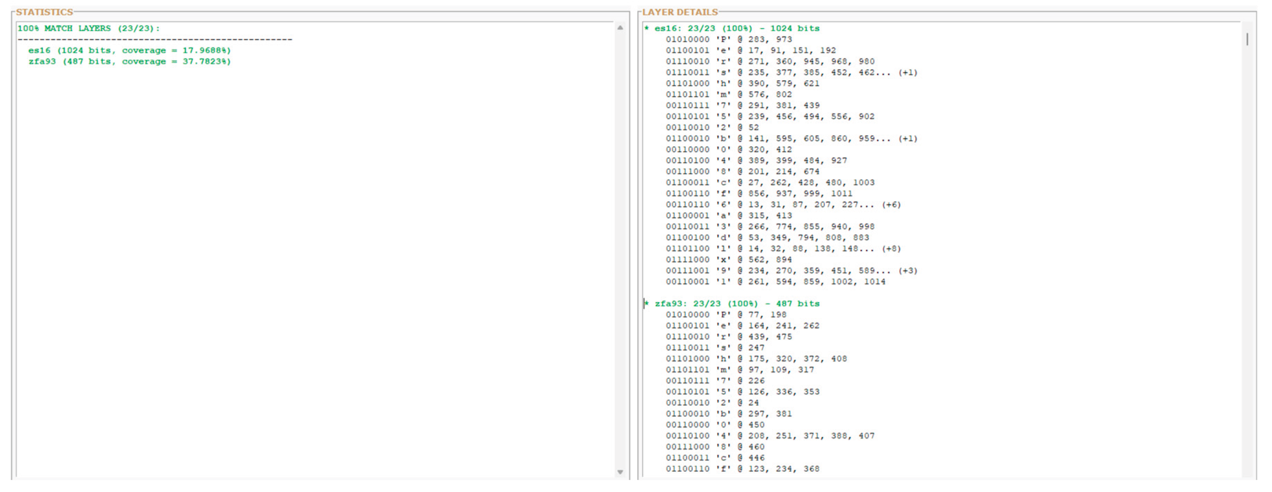Select the 'm' character row under zfa93
Image resolution: width=1272 pixels, height=492 pixels.
(731, 369)
